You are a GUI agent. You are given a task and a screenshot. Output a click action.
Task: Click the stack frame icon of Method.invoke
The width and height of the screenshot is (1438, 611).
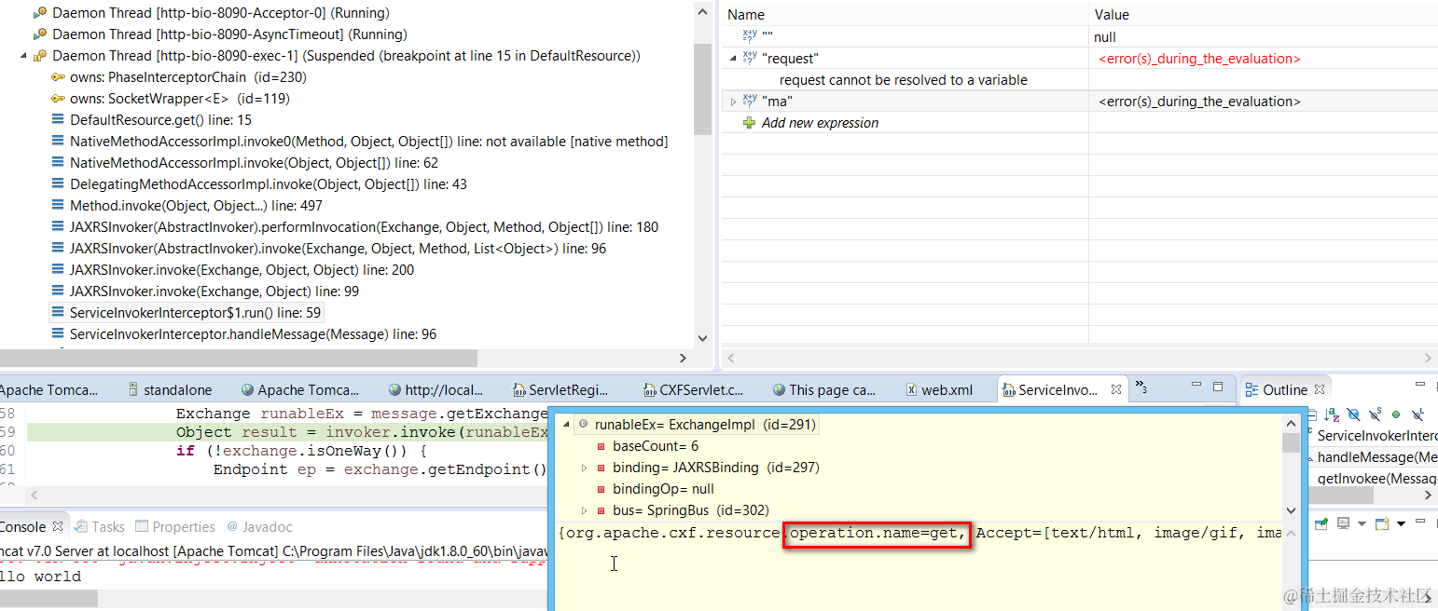point(58,206)
